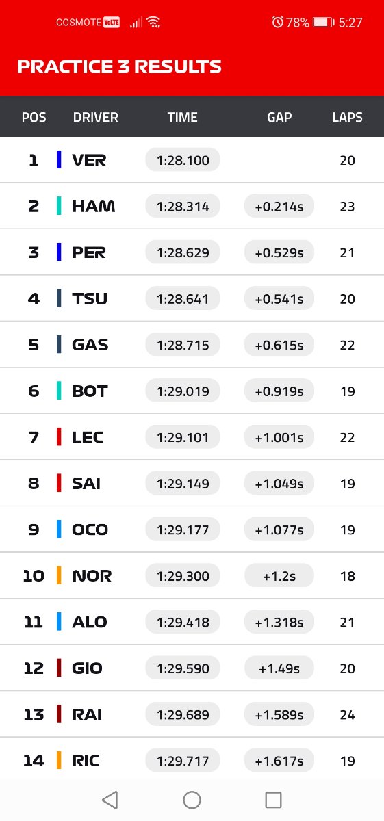Viewport: 384px width, 821px height.
Task: Tap the +0.919s gap pill for BOT
Action: (279, 391)
